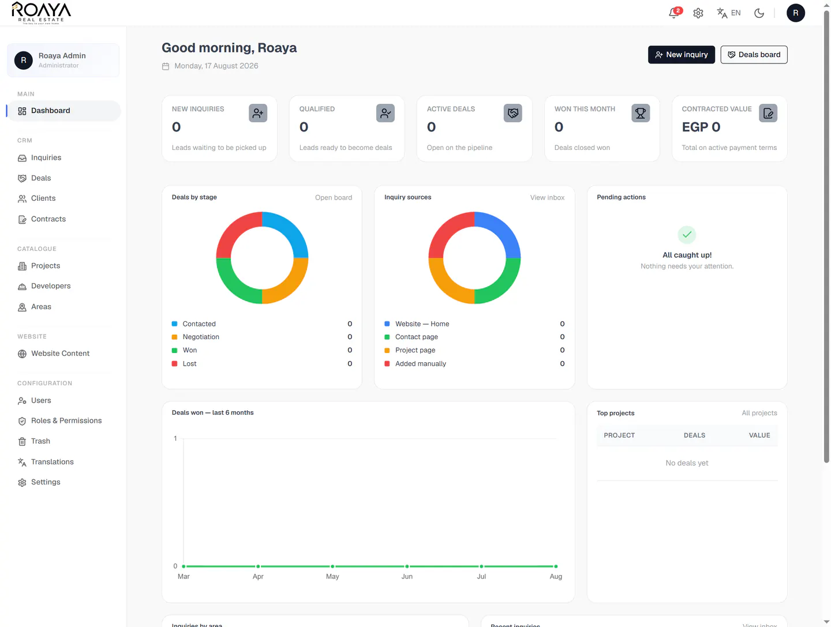Click the Won This Month trophy icon
This screenshot has height=627, width=831.
click(641, 113)
